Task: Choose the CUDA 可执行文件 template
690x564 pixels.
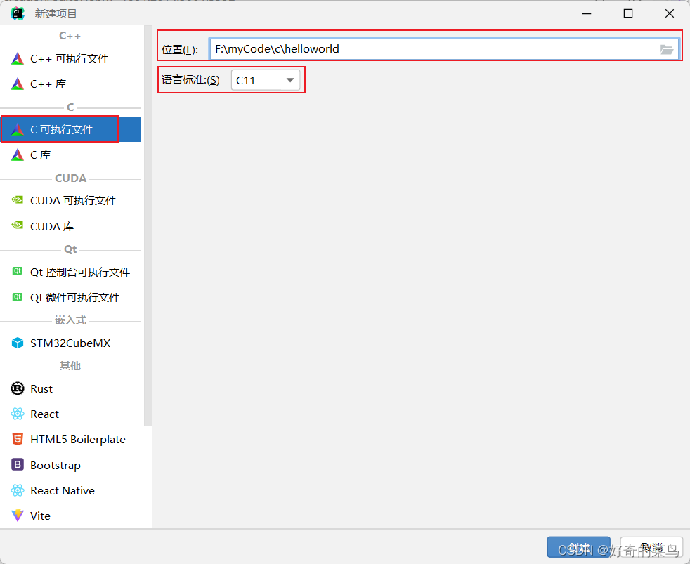Action: (x=70, y=200)
